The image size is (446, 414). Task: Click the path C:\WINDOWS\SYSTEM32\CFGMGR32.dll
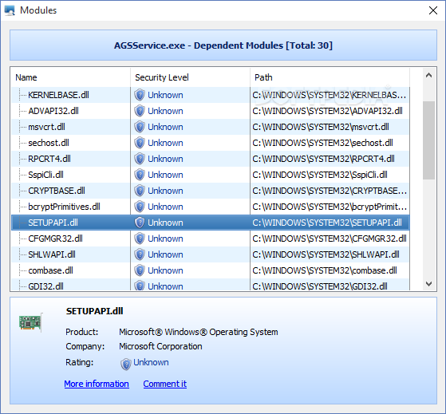click(330, 239)
